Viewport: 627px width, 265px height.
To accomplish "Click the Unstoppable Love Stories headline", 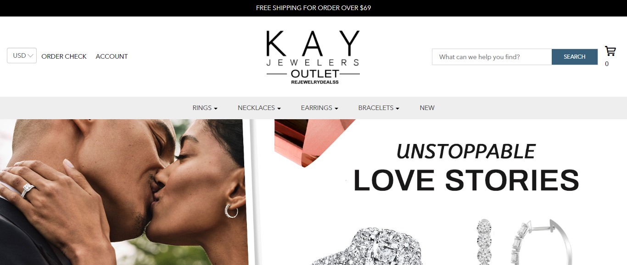I will [x=466, y=168].
